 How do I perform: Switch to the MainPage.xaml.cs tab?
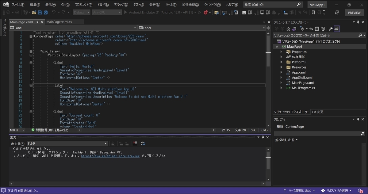tap(59, 22)
